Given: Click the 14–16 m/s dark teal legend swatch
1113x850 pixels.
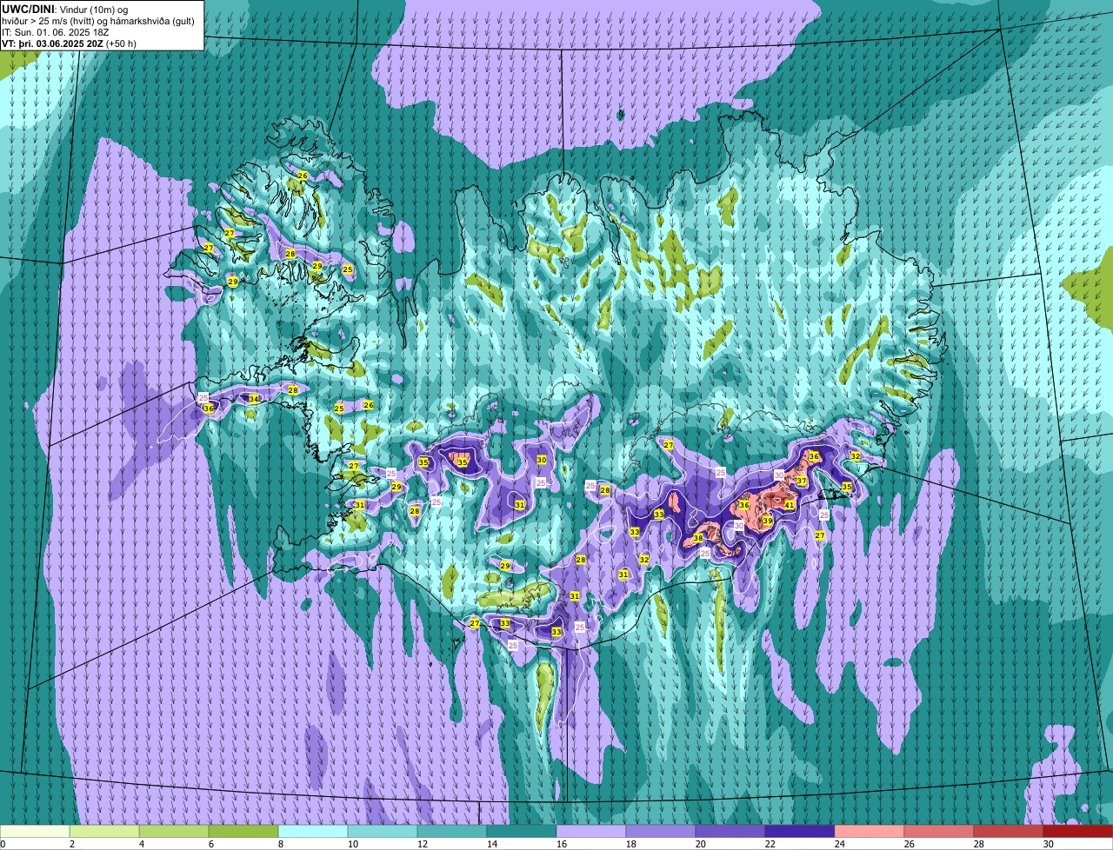Looking at the screenshot, I should coord(522,832).
